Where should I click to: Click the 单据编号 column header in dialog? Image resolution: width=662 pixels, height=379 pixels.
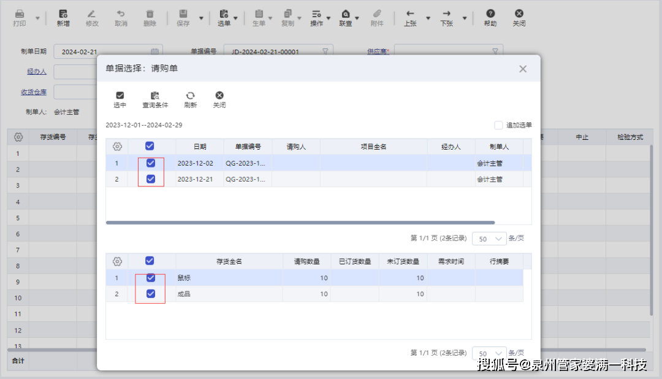[248, 147]
